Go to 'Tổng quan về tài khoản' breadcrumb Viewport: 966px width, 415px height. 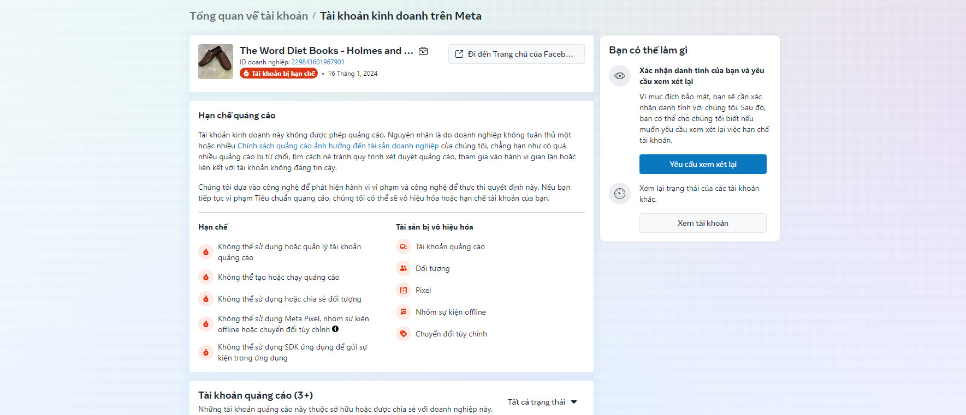click(x=249, y=16)
